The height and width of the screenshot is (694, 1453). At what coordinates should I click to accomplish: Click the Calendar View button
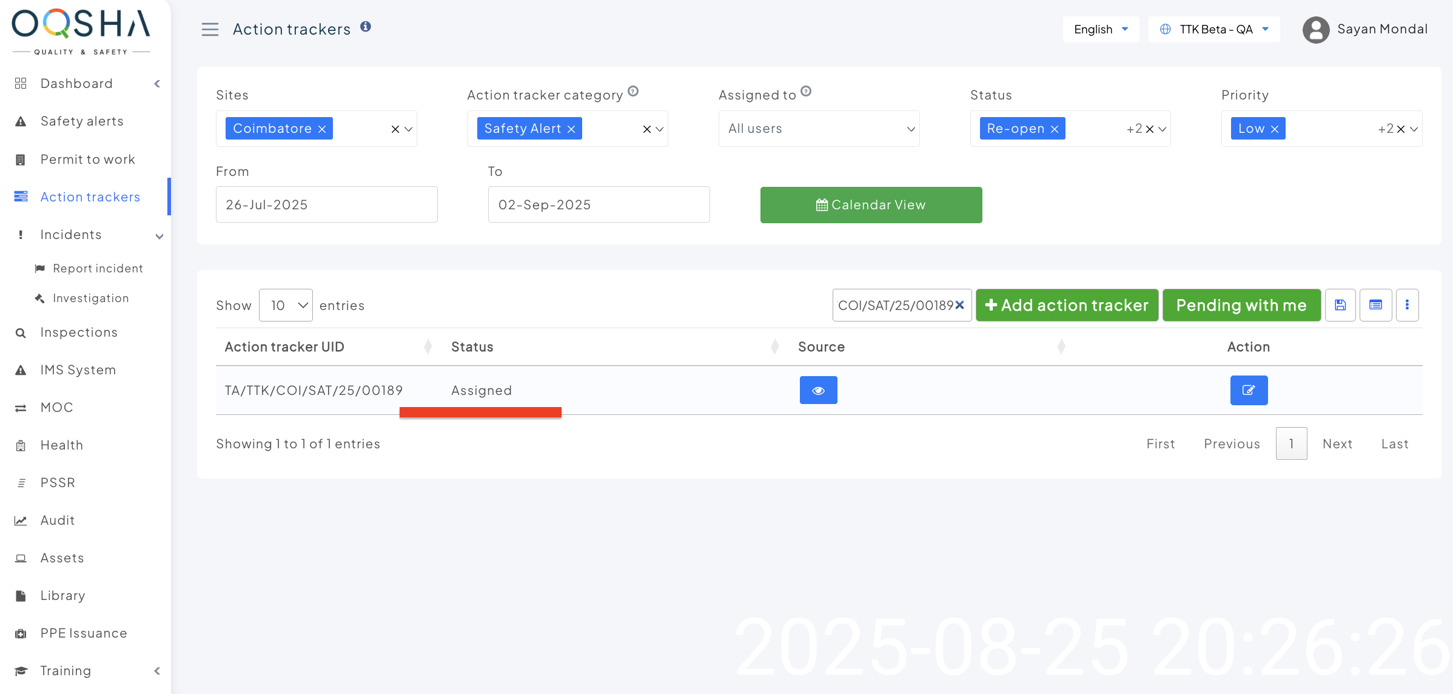pyautogui.click(x=871, y=205)
